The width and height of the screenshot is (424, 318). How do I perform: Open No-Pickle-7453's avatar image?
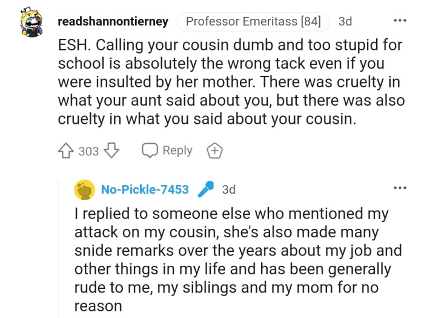85,190
